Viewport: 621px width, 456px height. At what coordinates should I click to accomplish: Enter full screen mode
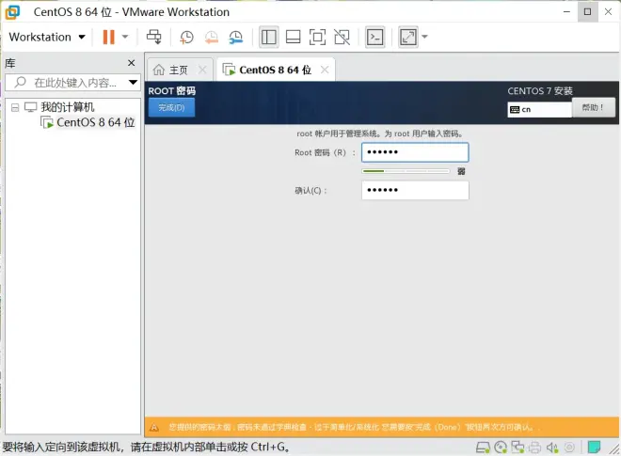pyautogui.click(x=317, y=37)
